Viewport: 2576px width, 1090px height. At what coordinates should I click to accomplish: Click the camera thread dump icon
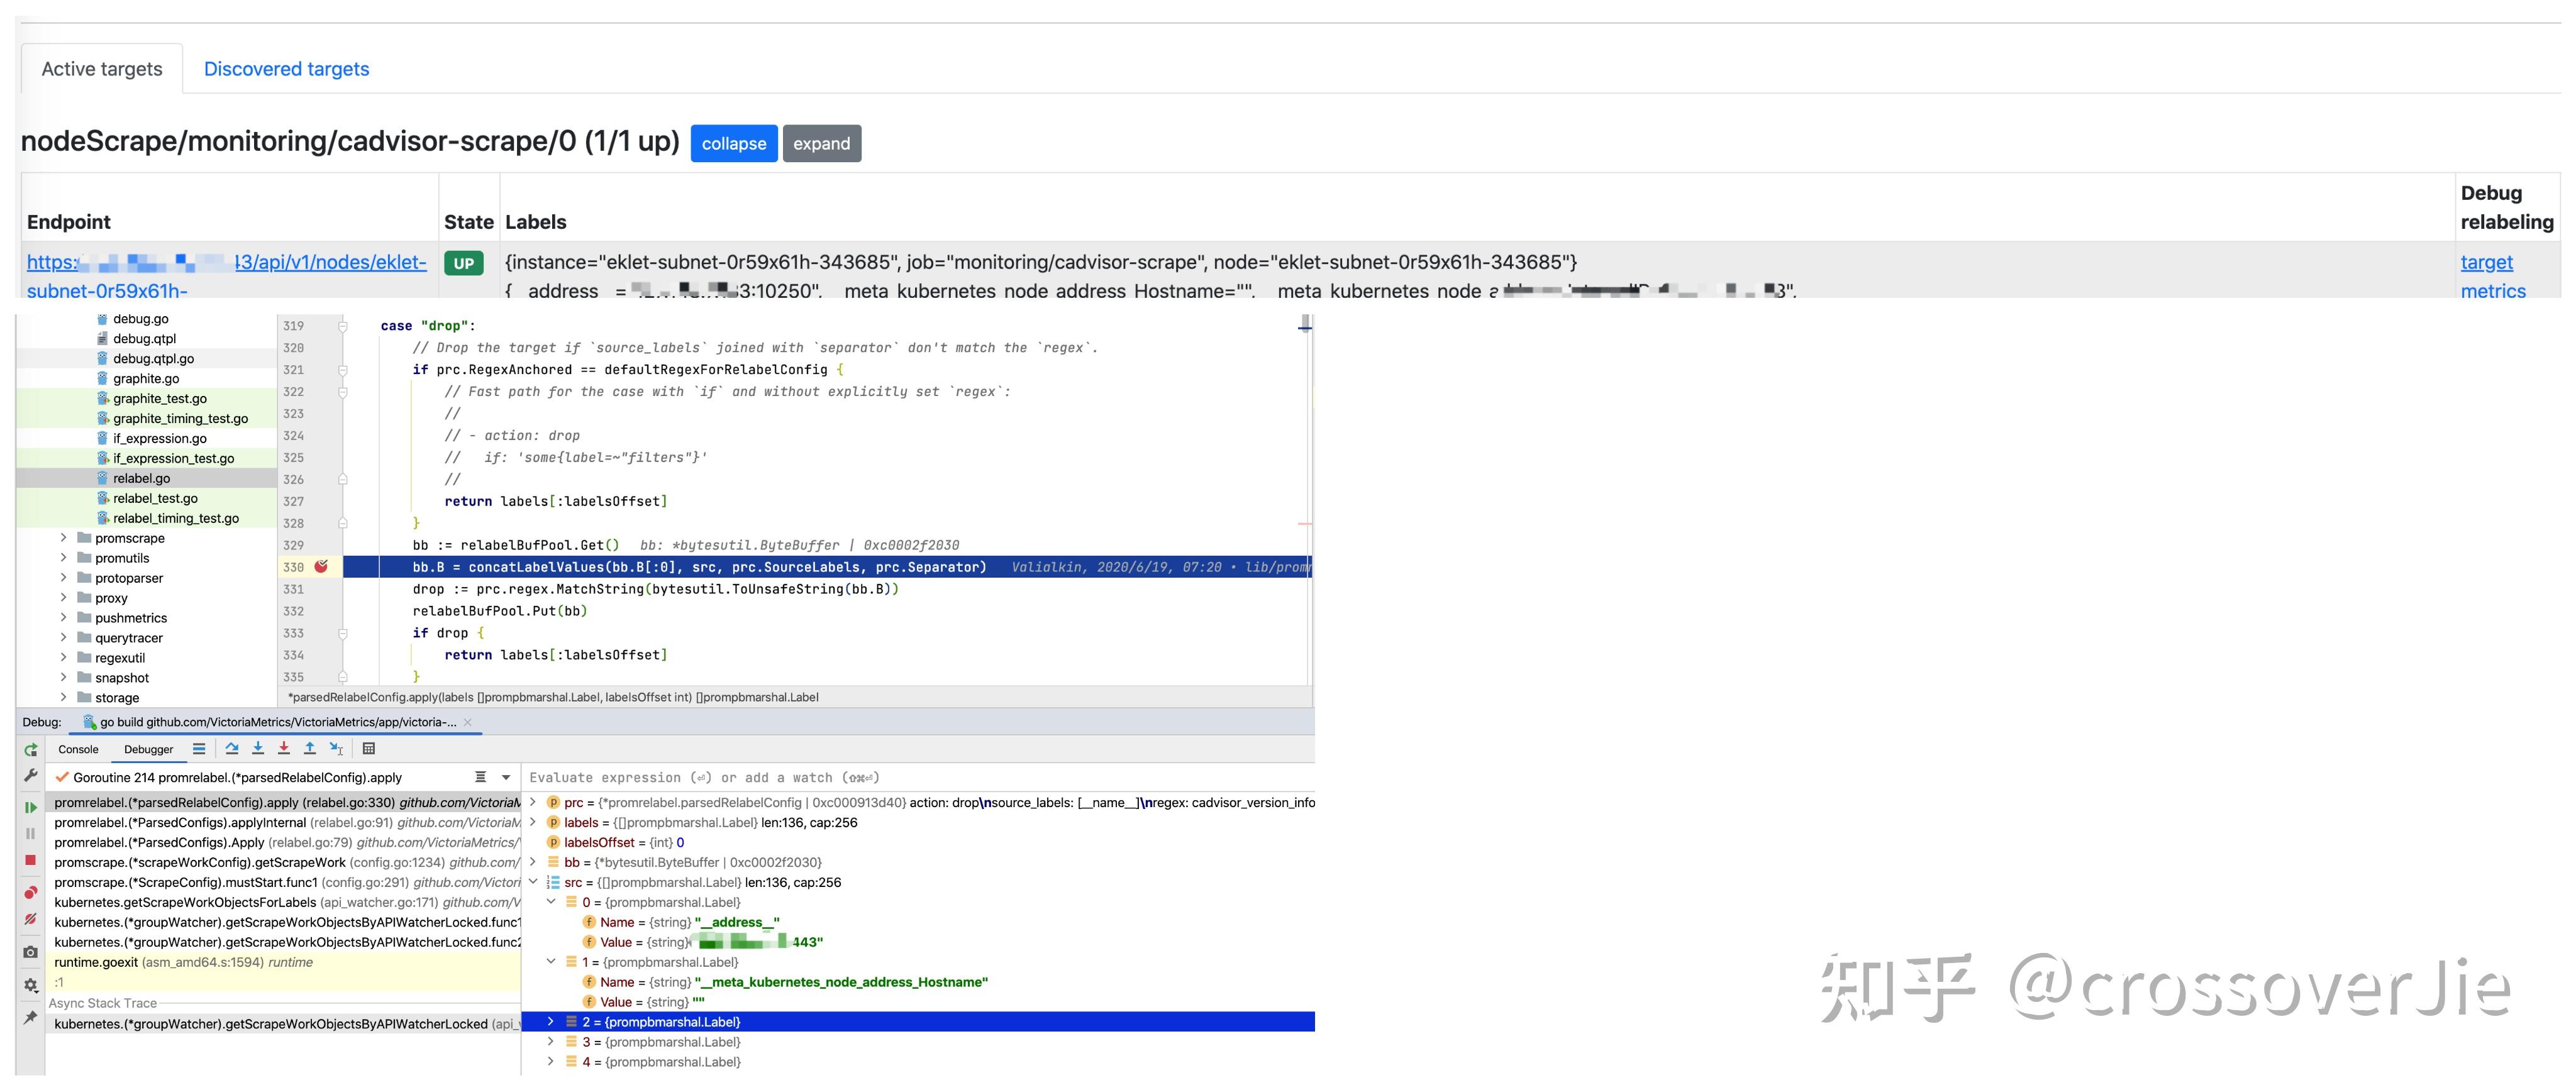click(31, 952)
